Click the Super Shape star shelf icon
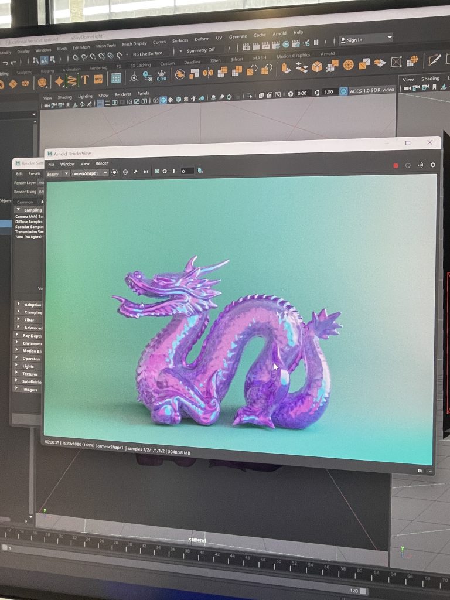 (59, 81)
